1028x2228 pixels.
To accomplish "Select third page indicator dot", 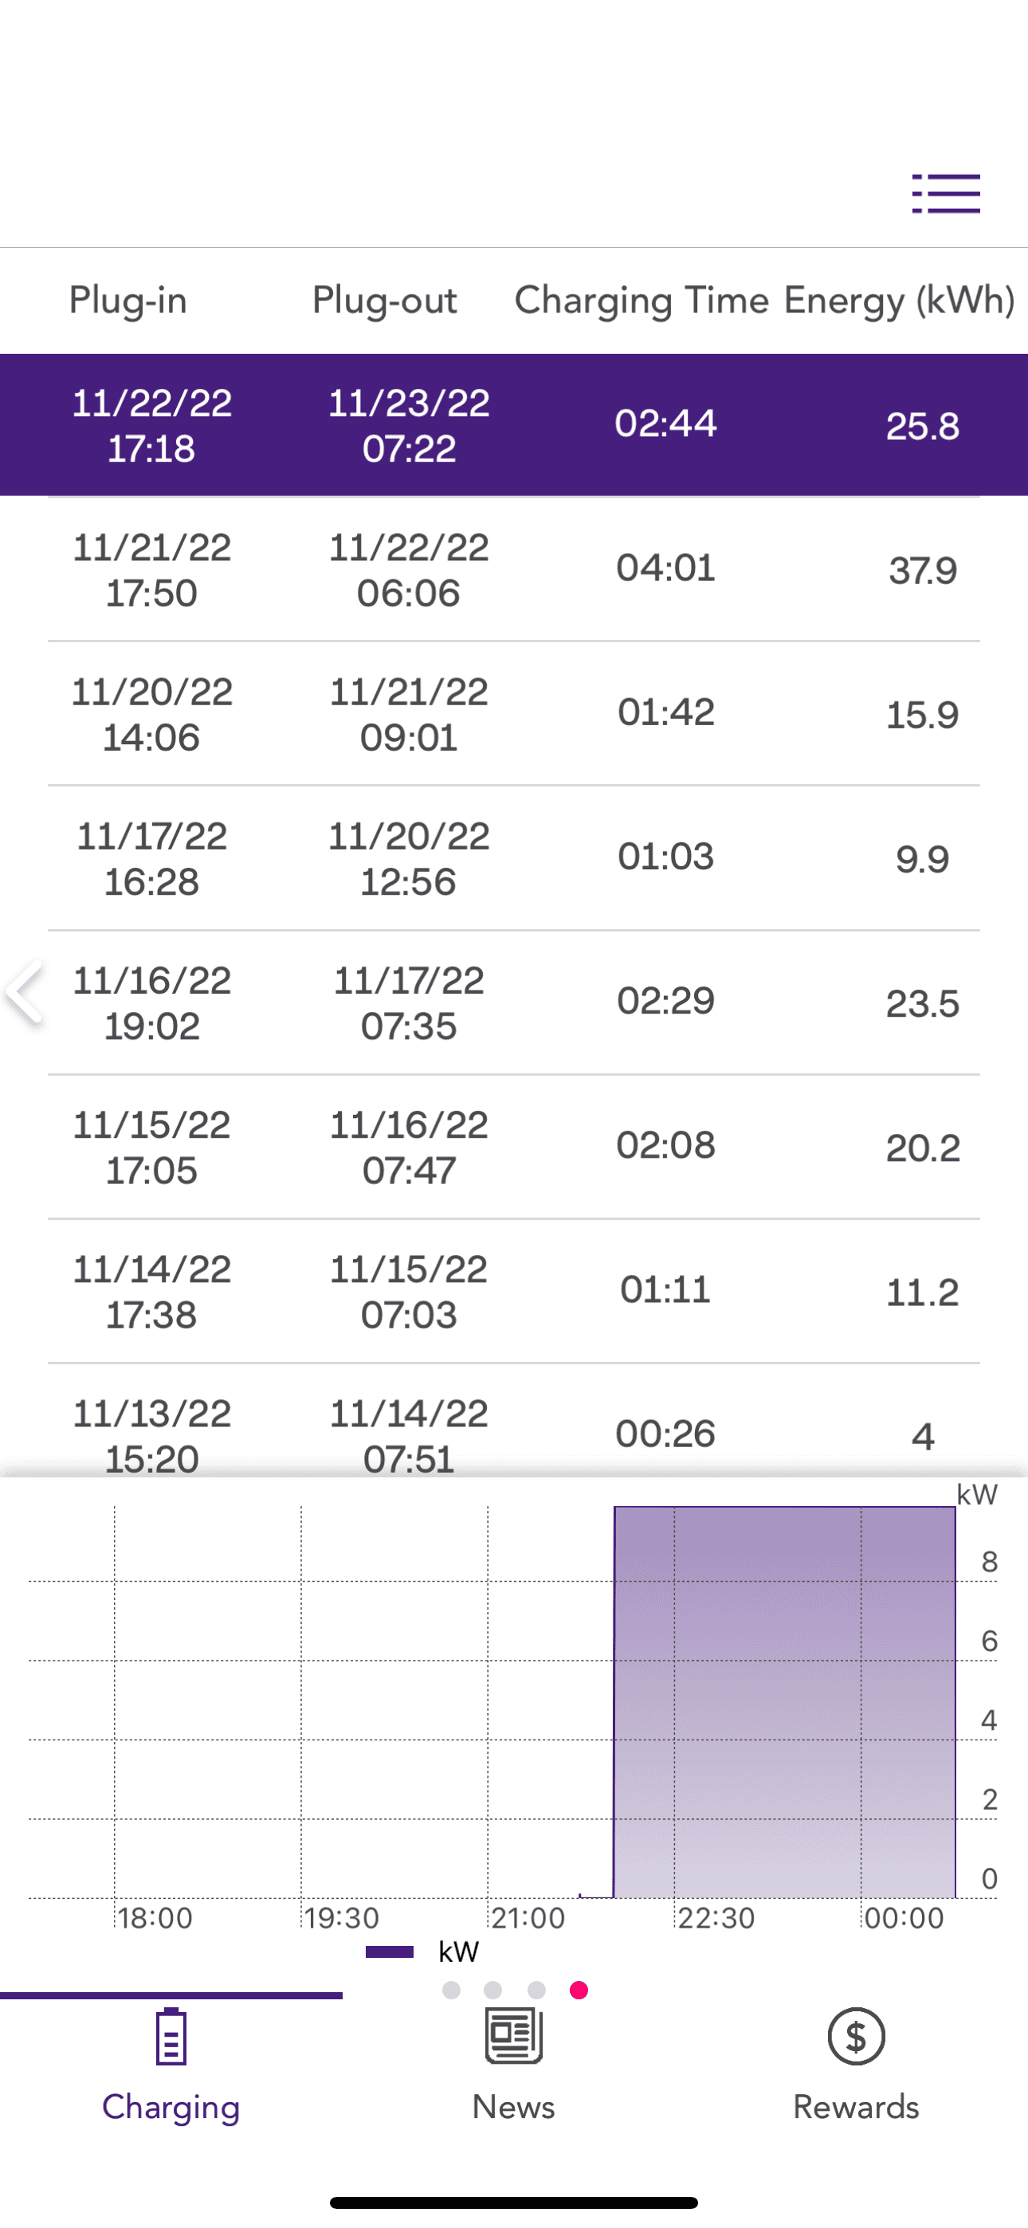I will click(536, 1991).
